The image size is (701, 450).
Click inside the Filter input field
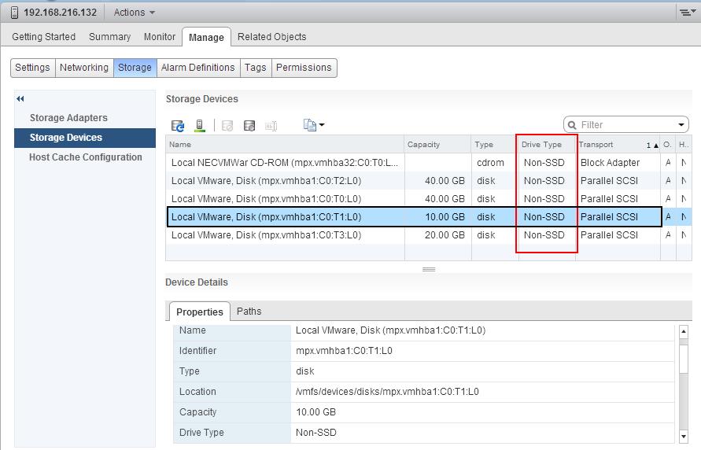(x=626, y=124)
